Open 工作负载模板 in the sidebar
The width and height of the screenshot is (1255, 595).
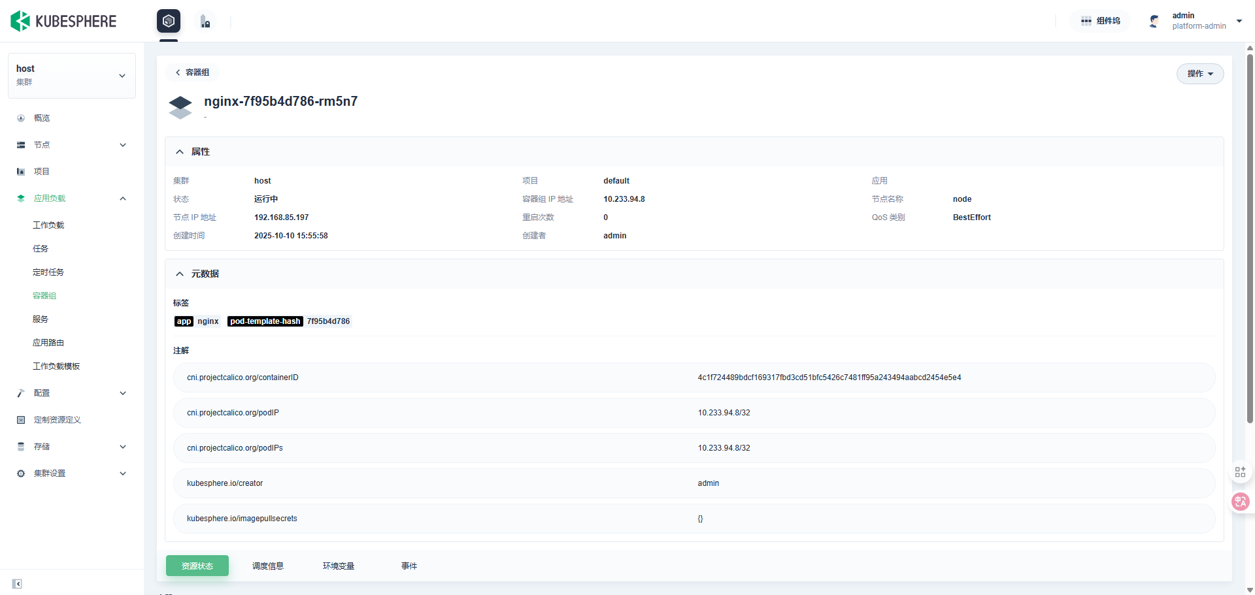(56, 366)
